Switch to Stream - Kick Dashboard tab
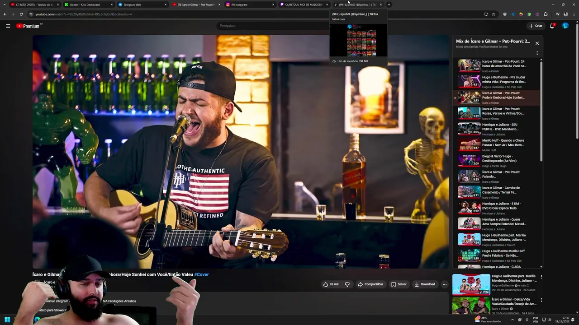Image resolution: width=579 pixels, height=325 pixels. [88, 5]
